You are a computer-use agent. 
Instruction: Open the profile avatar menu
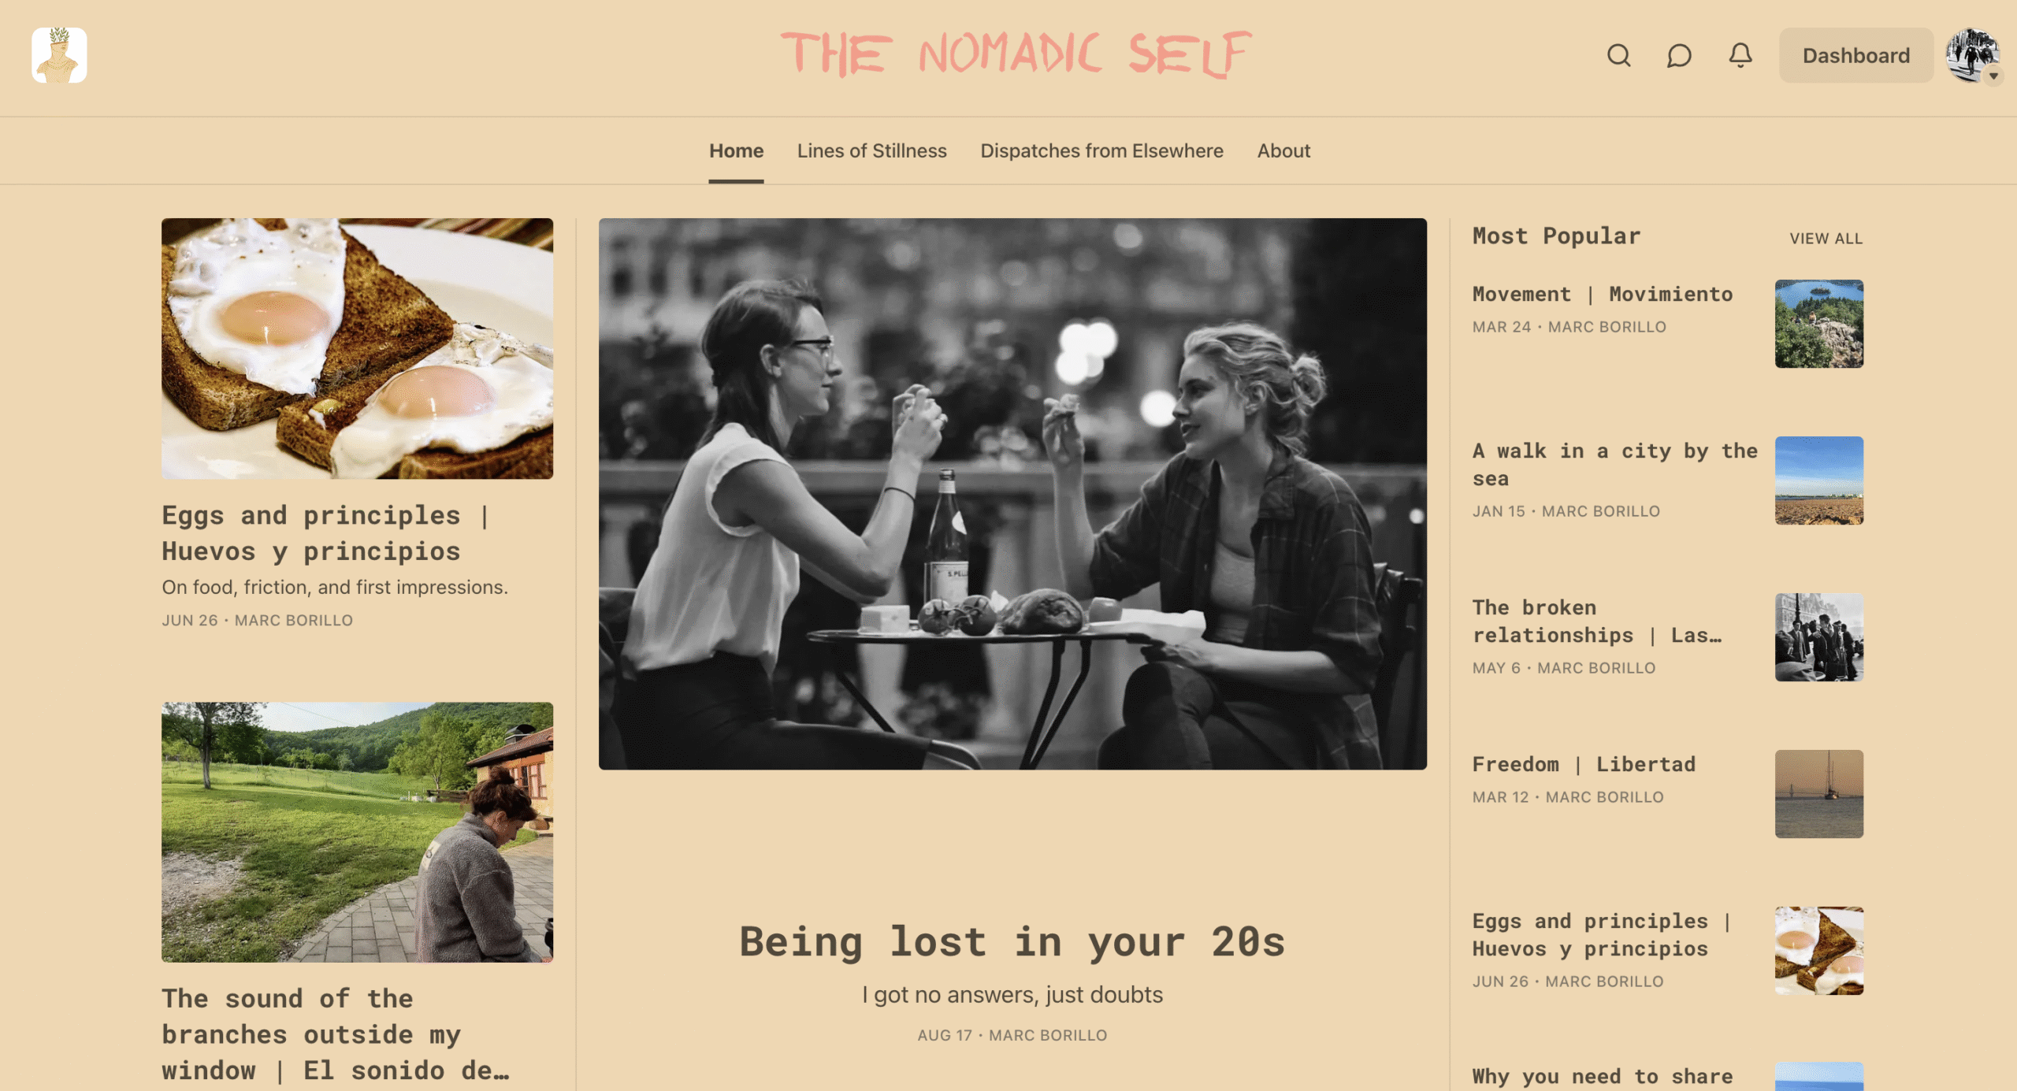[1972, 55]
